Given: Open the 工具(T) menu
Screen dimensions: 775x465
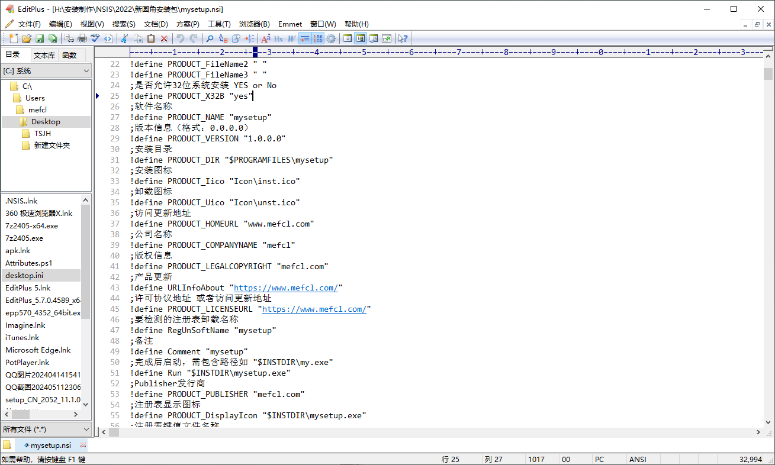Looking at the screenshot, I should coord(220,24).
